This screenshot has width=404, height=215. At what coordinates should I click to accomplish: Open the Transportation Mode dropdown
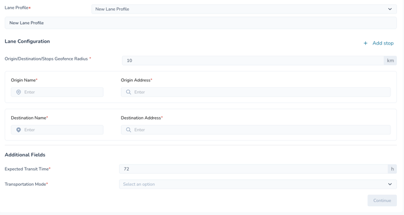[x=258, y=184]
